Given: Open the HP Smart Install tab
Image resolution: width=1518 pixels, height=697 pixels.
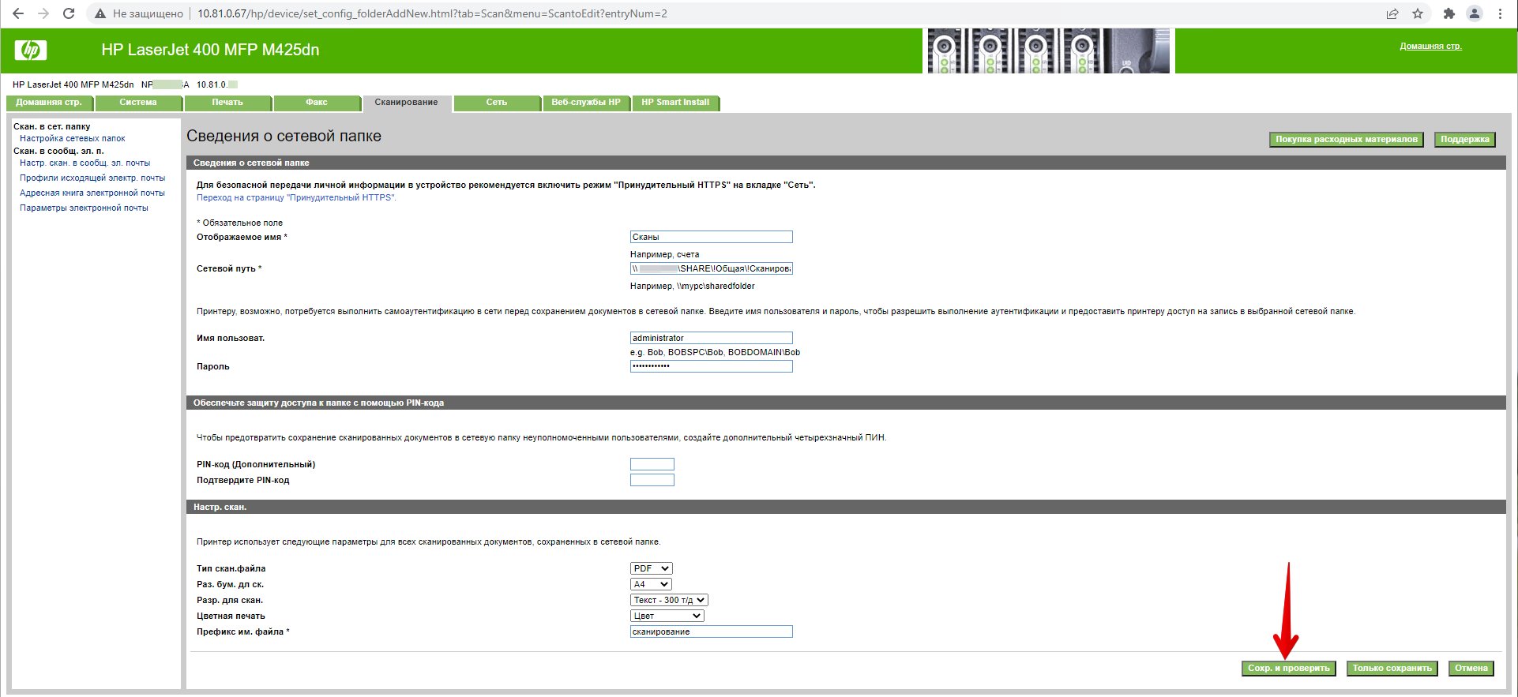Looking at the screenshot, I should pos(675,103).
